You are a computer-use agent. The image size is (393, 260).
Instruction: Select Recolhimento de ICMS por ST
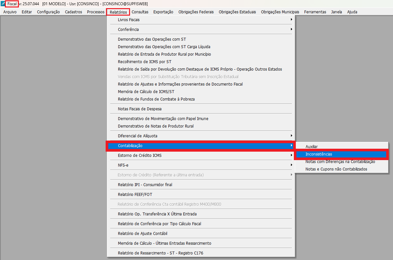click(201, 62)
